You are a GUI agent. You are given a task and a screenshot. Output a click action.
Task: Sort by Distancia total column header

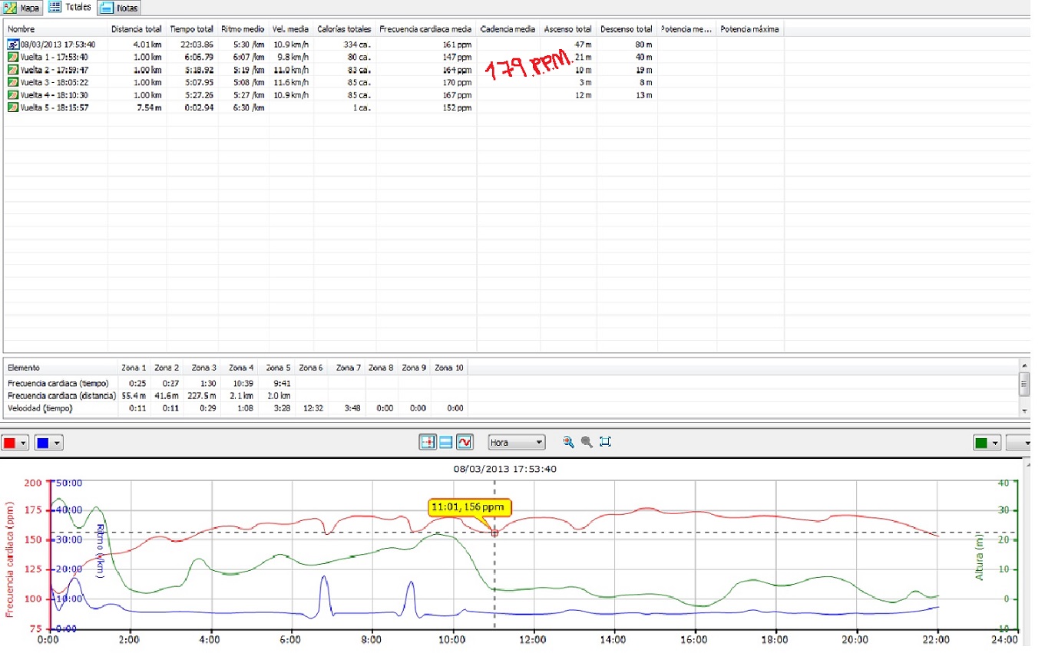136,29
